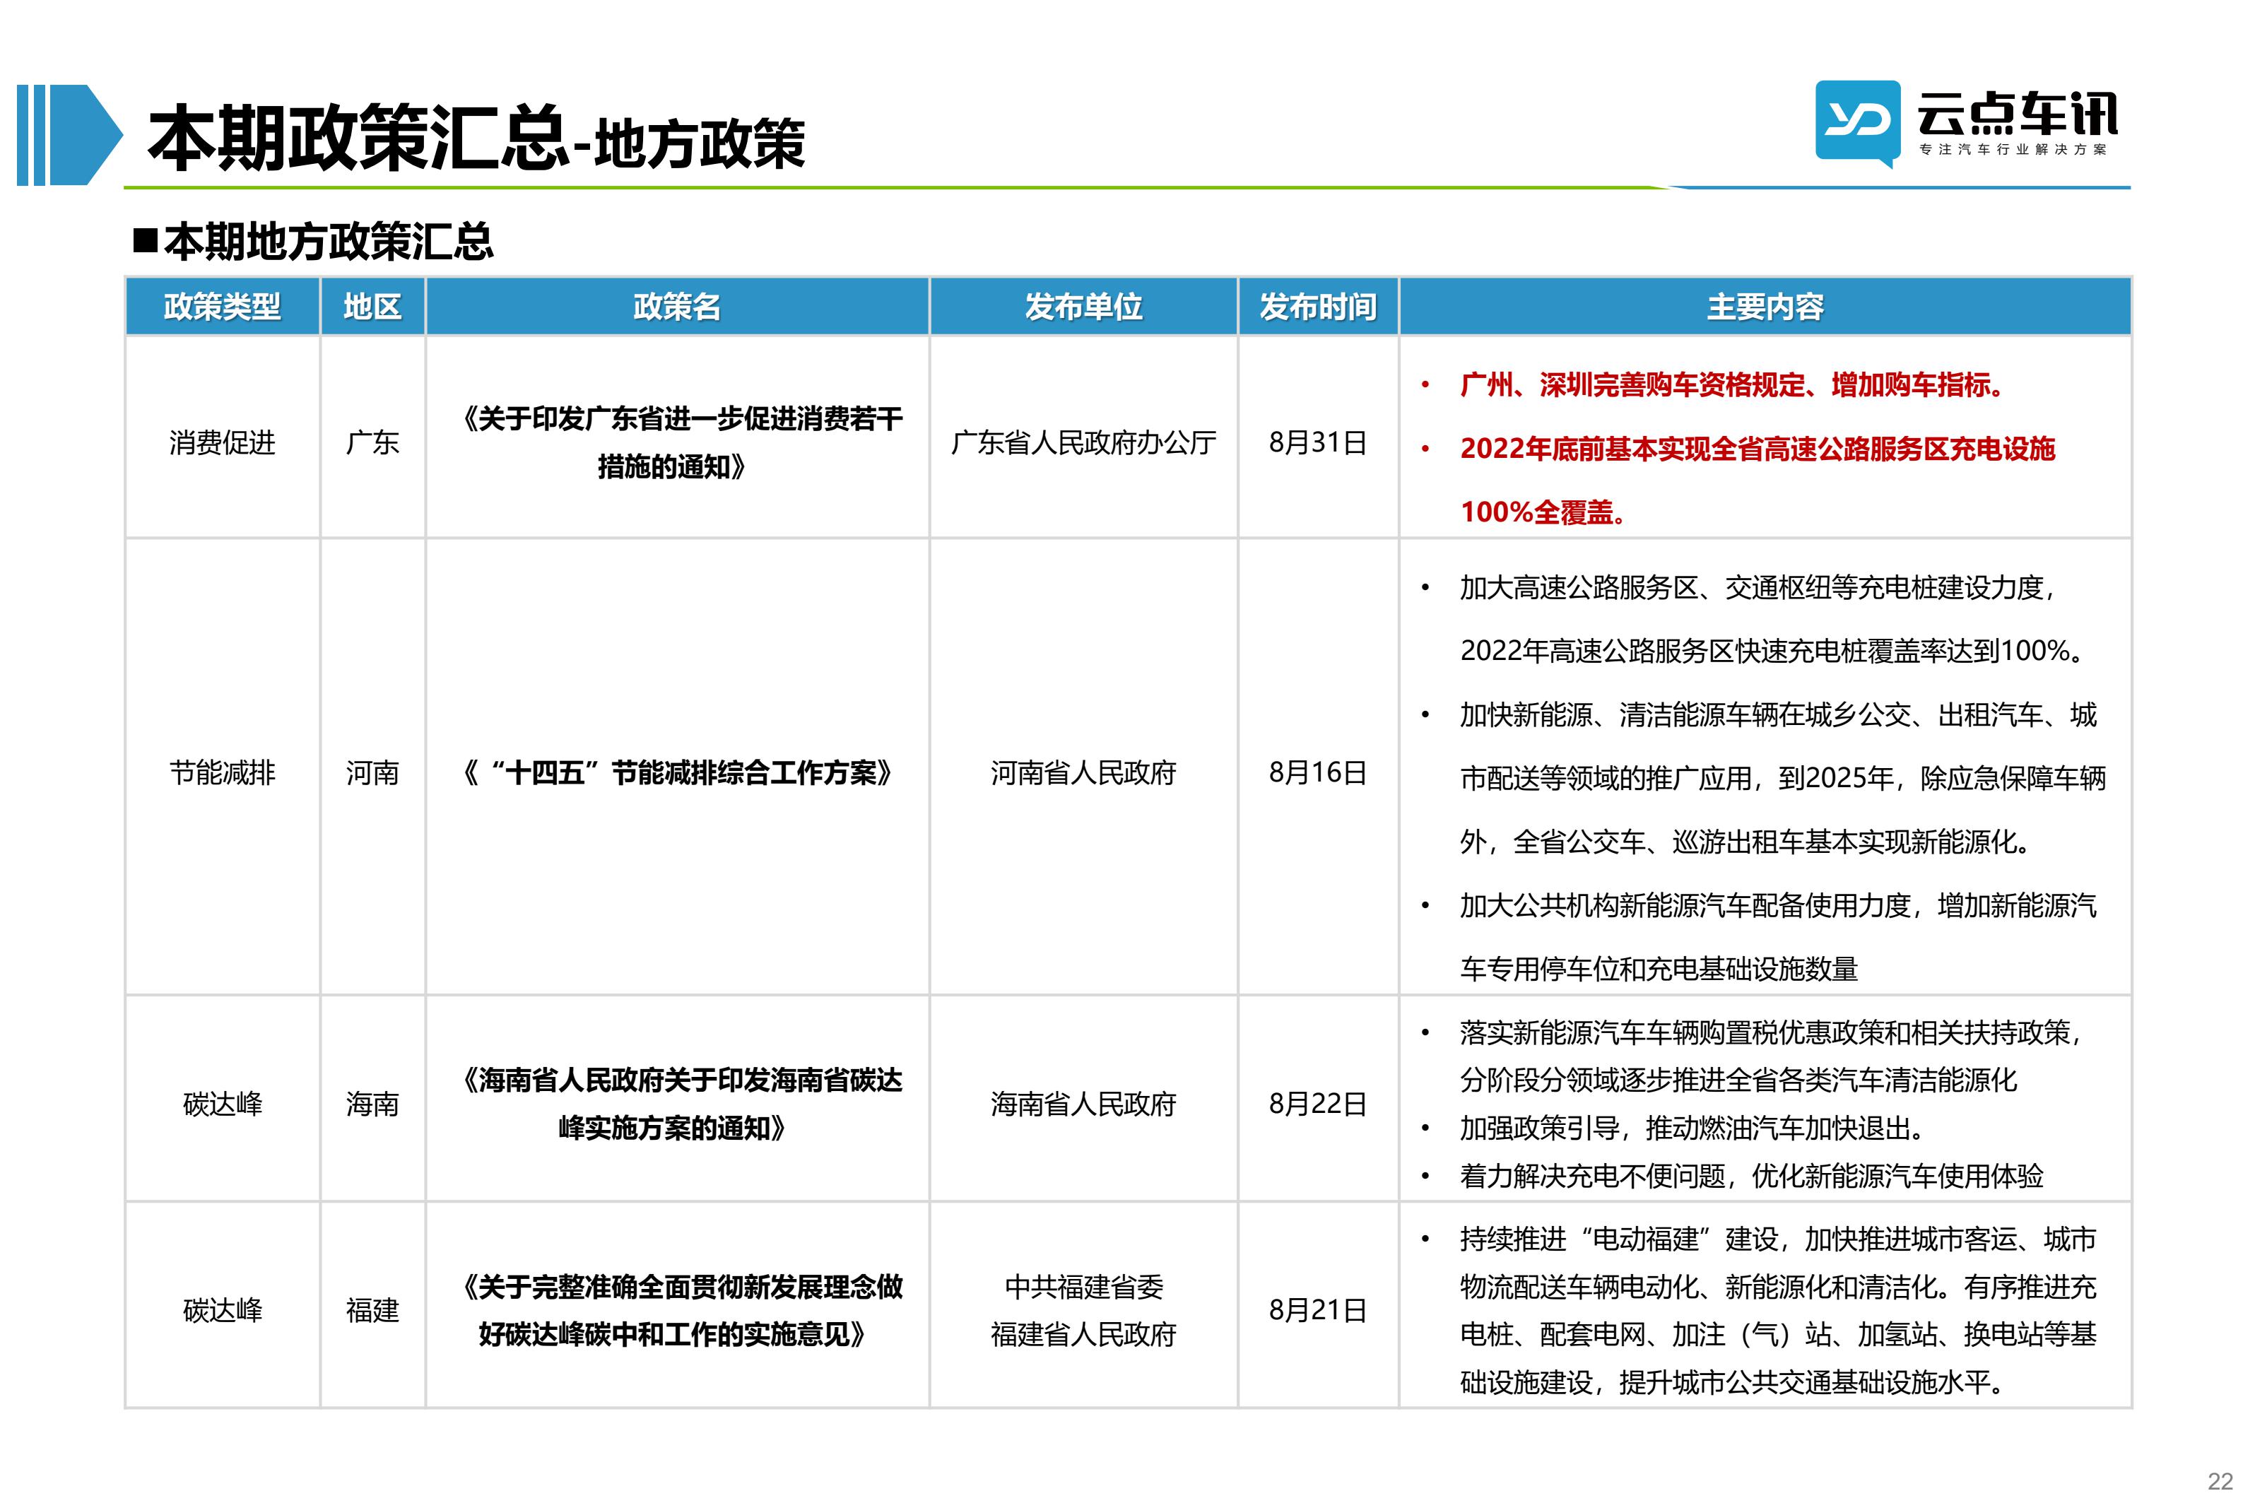Click the tagline 专注汽车行业解决方案
Screen dimensions: 2255x1503
(2013, 150)
